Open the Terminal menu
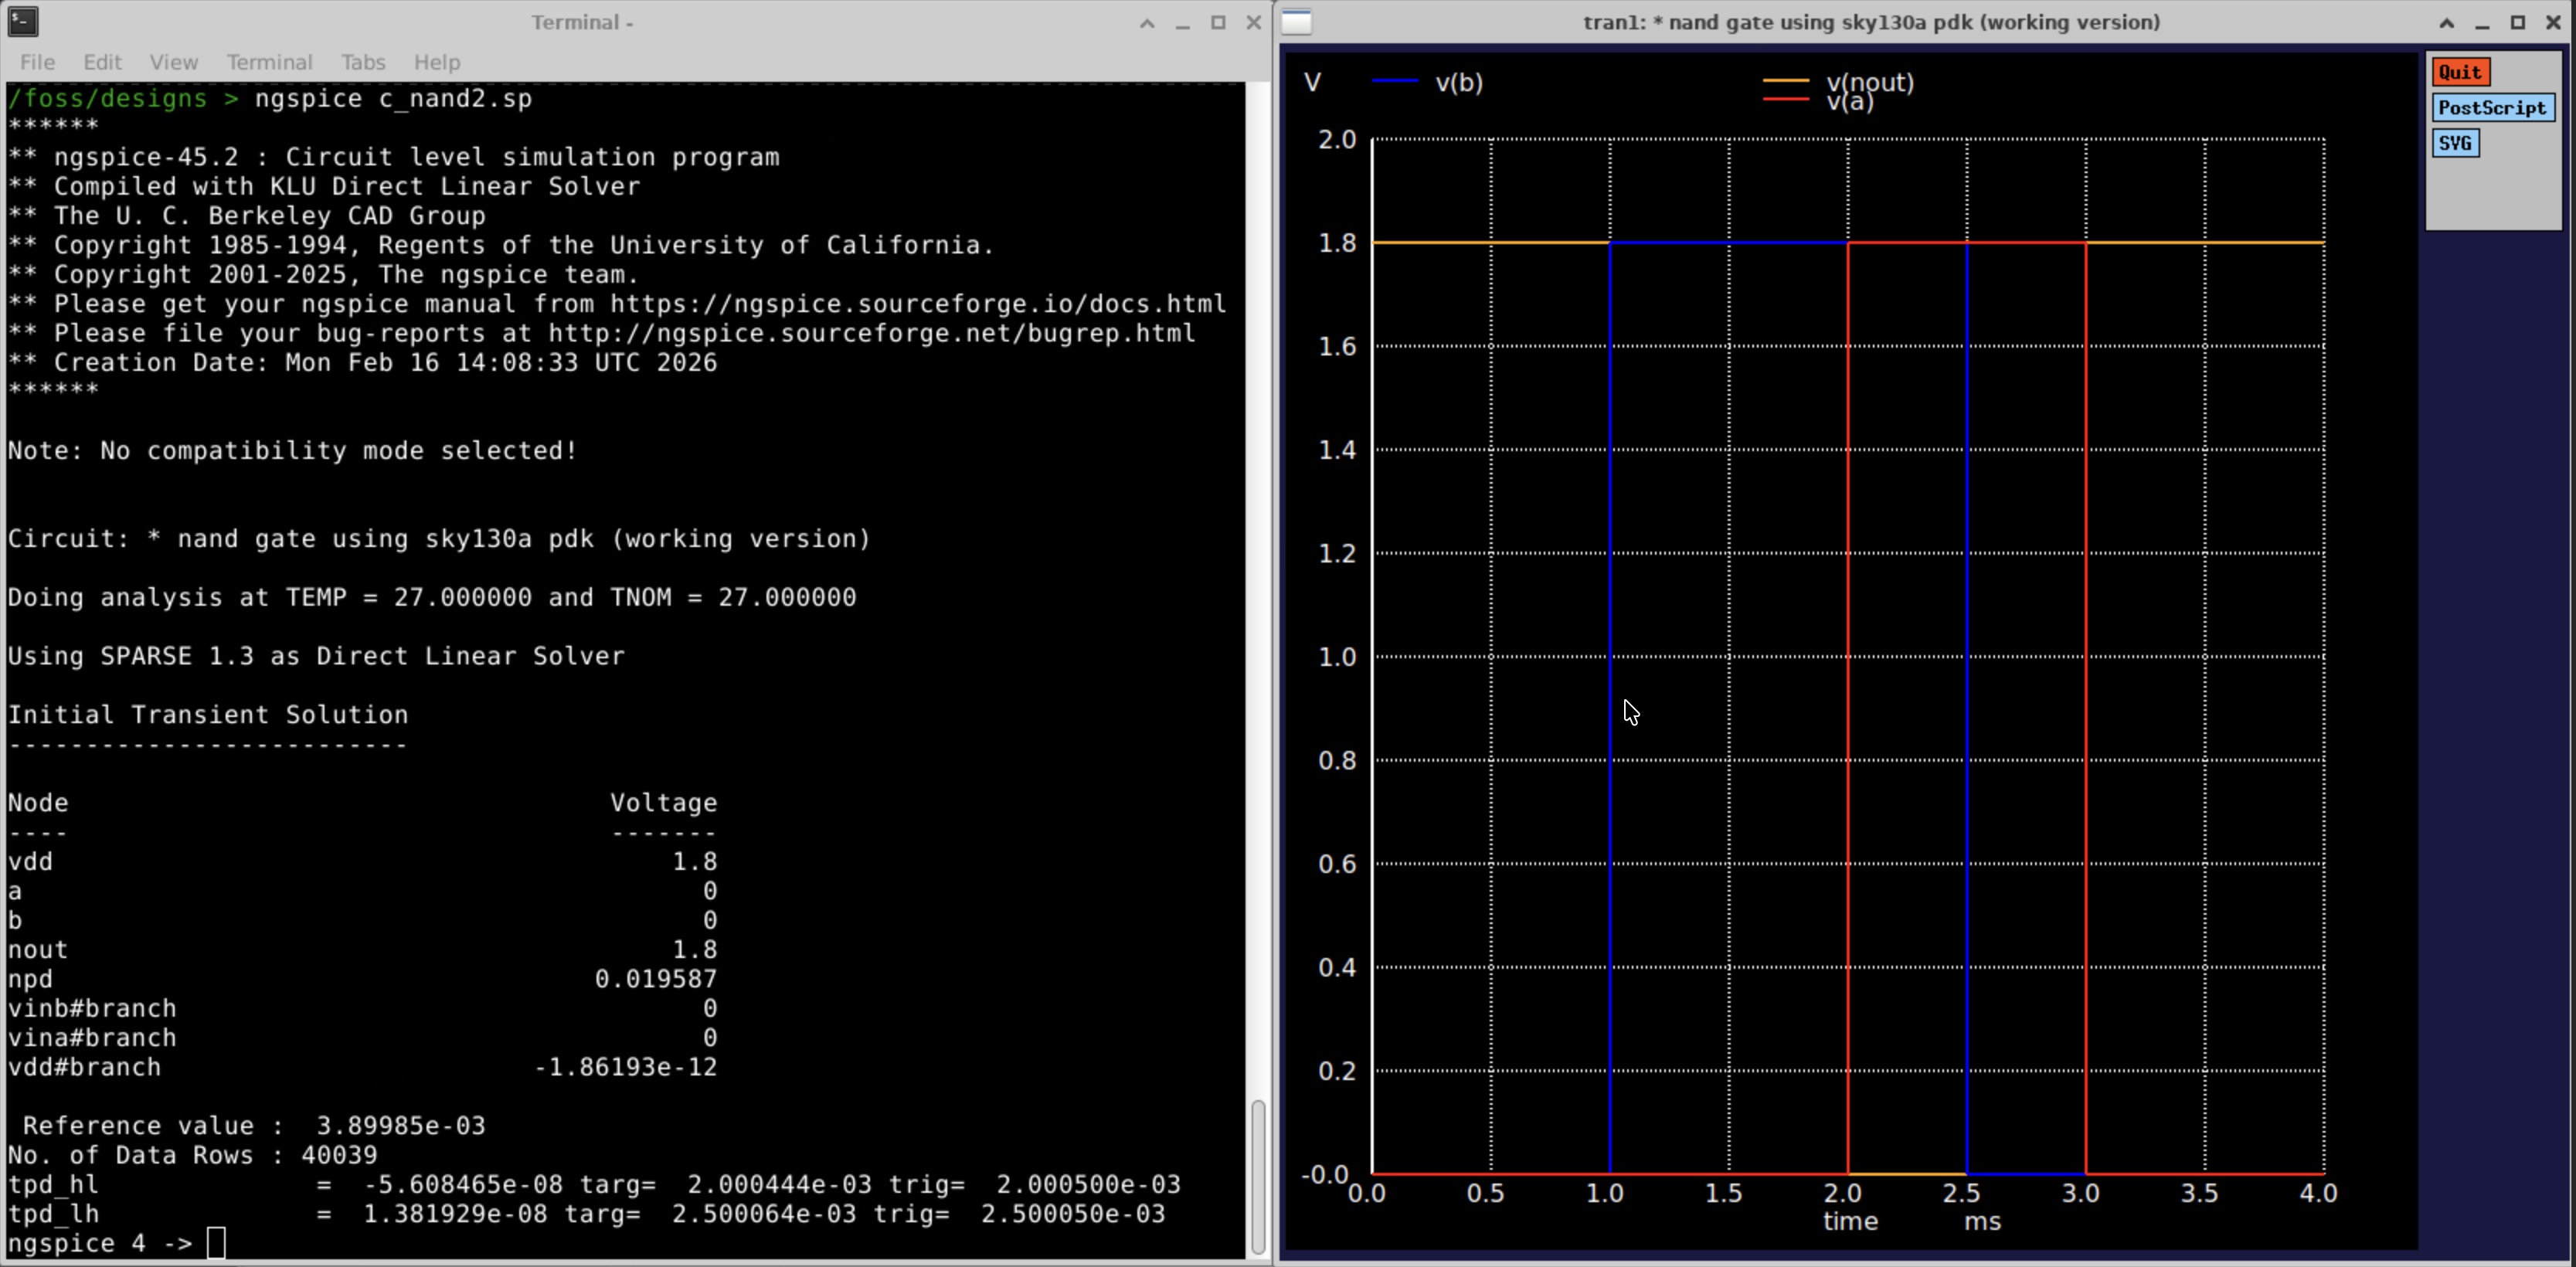The width and height of the screenshot is (2576, 1267). click(x=269, y=62)
